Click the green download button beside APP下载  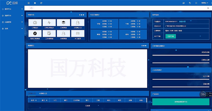coord(171,36)
